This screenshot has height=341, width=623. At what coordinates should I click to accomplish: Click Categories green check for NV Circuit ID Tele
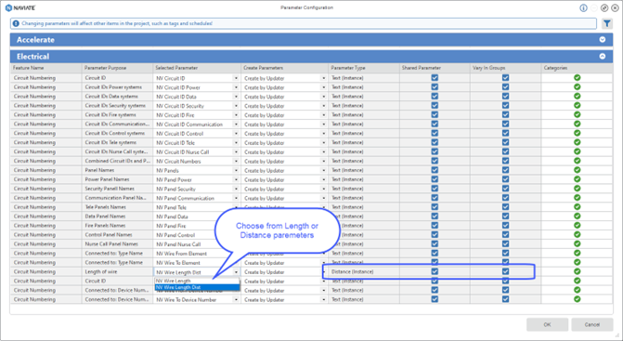(577, 142)
